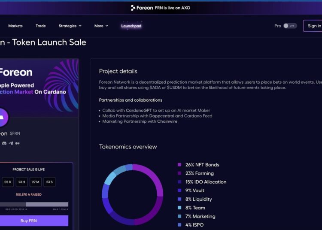Image resolution: width=322 pixels, height=230 pixels.
Task: Click the fundraising progress bar
Action: pyautogui.click(x=34, y=204)
